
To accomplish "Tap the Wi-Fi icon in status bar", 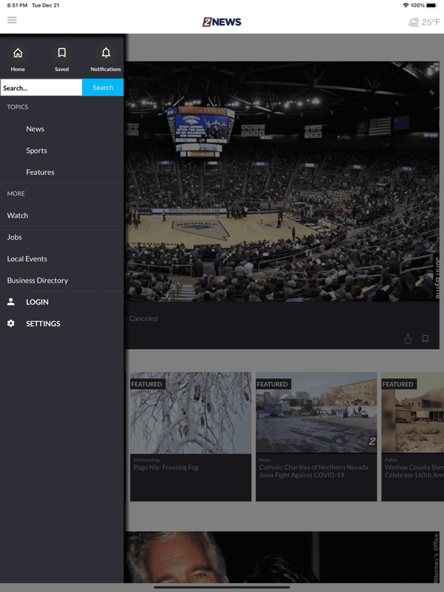I will [x=406, y=5].
